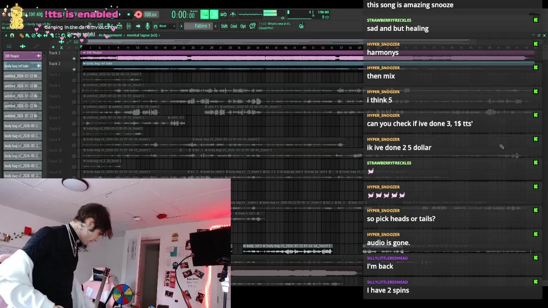Toggle the playlist magnet snap icon
Viewport: 548px width, 308px height.
click(x=12, y=35)
